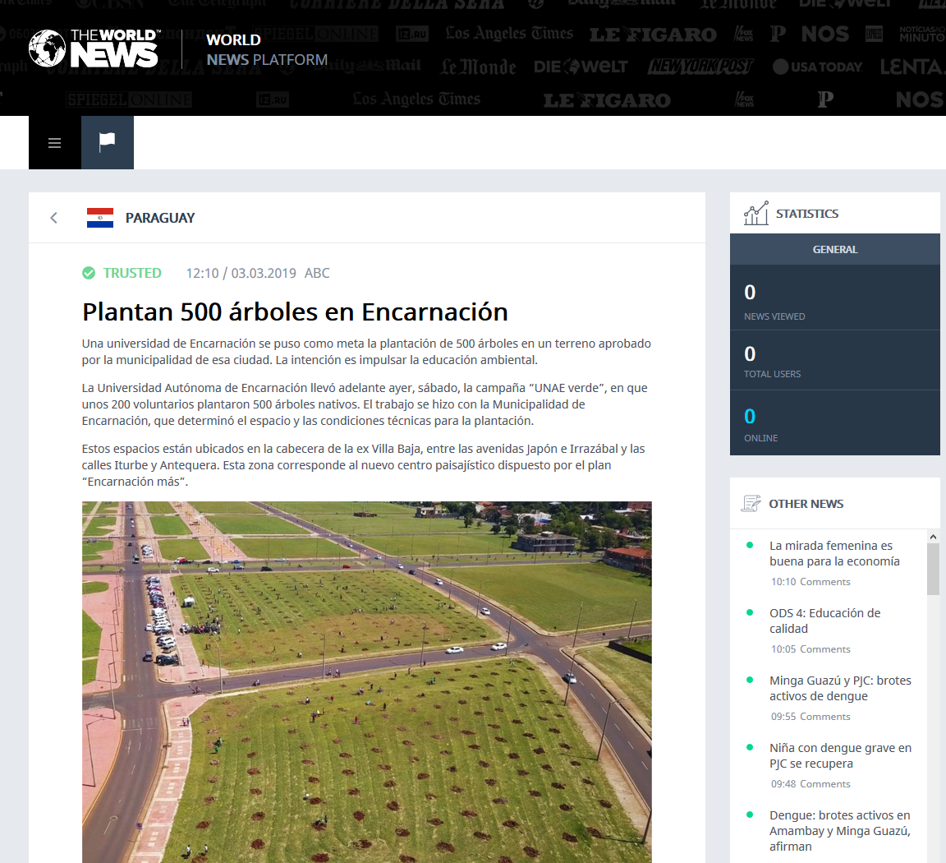The width and height of the screenshot is (946, 863).
Task: Open the Paraguay country section
Action: (x=160, y=218)
